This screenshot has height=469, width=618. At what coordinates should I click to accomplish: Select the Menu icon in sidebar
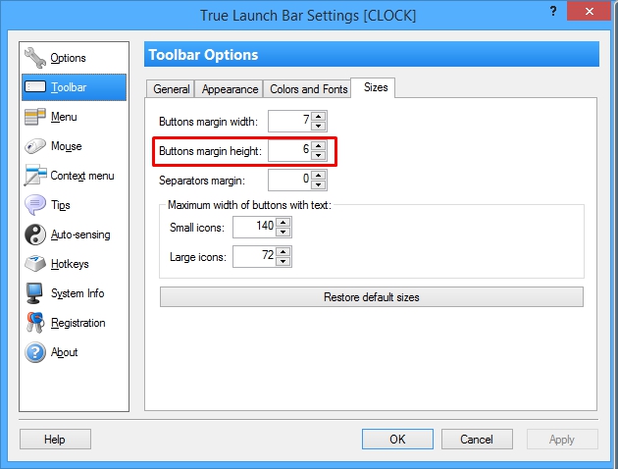coord(34,117)
